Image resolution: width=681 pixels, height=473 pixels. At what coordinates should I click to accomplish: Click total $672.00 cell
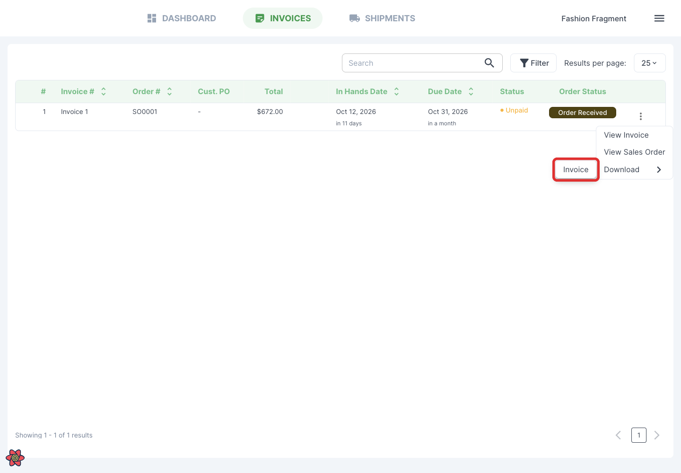click(270, 112)
